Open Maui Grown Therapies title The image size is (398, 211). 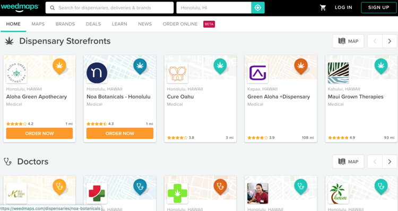[x=356, y=97]
